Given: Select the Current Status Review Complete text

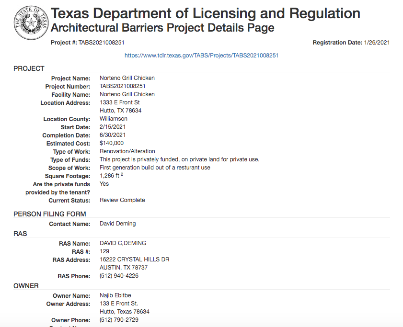Looking at the screenshot, I should tap(122, 200).
